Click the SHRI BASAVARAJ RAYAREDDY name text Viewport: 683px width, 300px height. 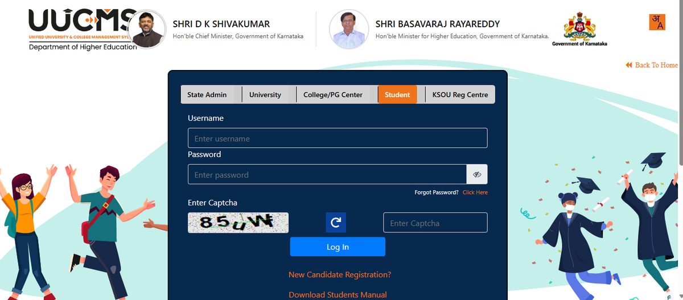[438, 24]
